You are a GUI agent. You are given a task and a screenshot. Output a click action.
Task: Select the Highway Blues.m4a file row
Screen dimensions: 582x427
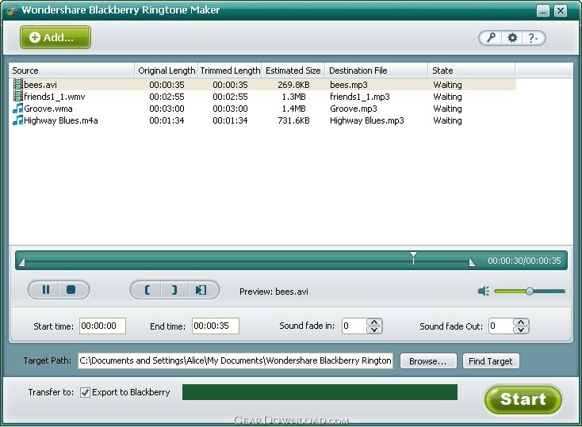point(262,120)
